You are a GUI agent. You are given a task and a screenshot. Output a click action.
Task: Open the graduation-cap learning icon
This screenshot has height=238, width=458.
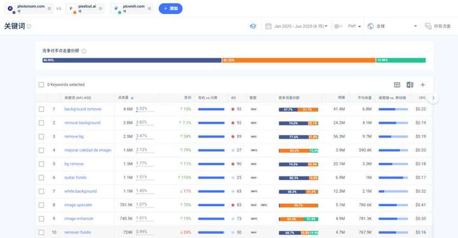click(x=253, y=26)
